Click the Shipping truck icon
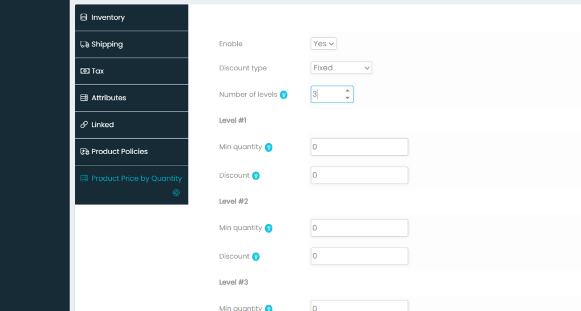 (84, 44)
